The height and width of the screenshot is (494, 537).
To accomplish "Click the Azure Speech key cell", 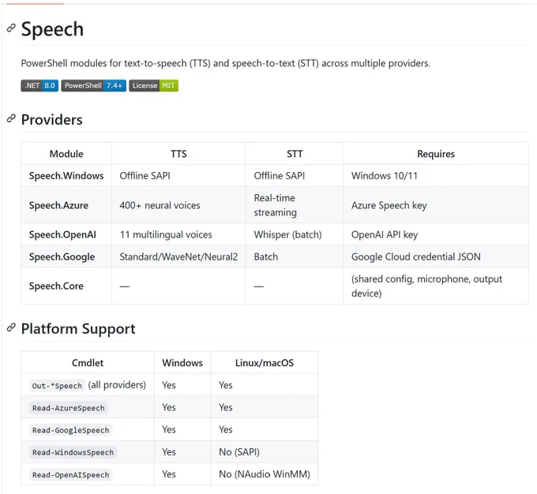I will point(436,205).
